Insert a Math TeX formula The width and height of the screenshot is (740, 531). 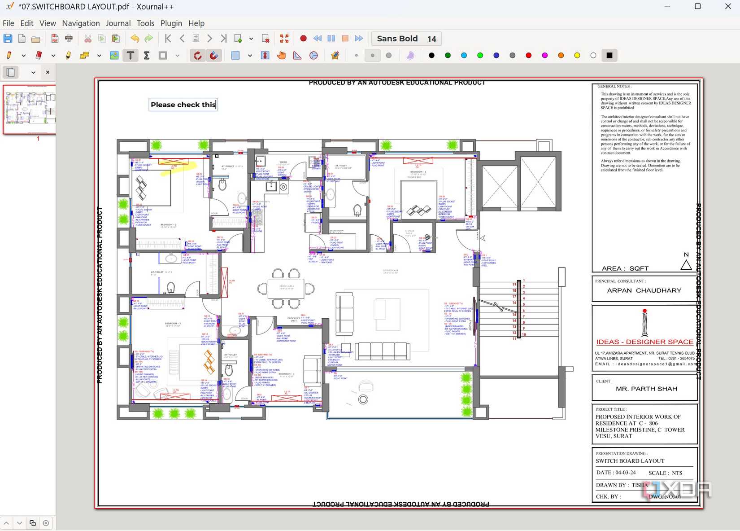point(146,55)
